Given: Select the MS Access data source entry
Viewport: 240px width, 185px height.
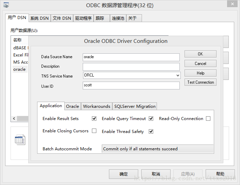Looking at the screenshot, I should (21, 62).
